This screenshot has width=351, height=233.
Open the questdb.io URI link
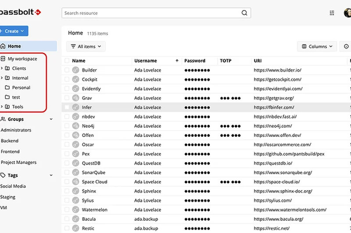point(273,163)
